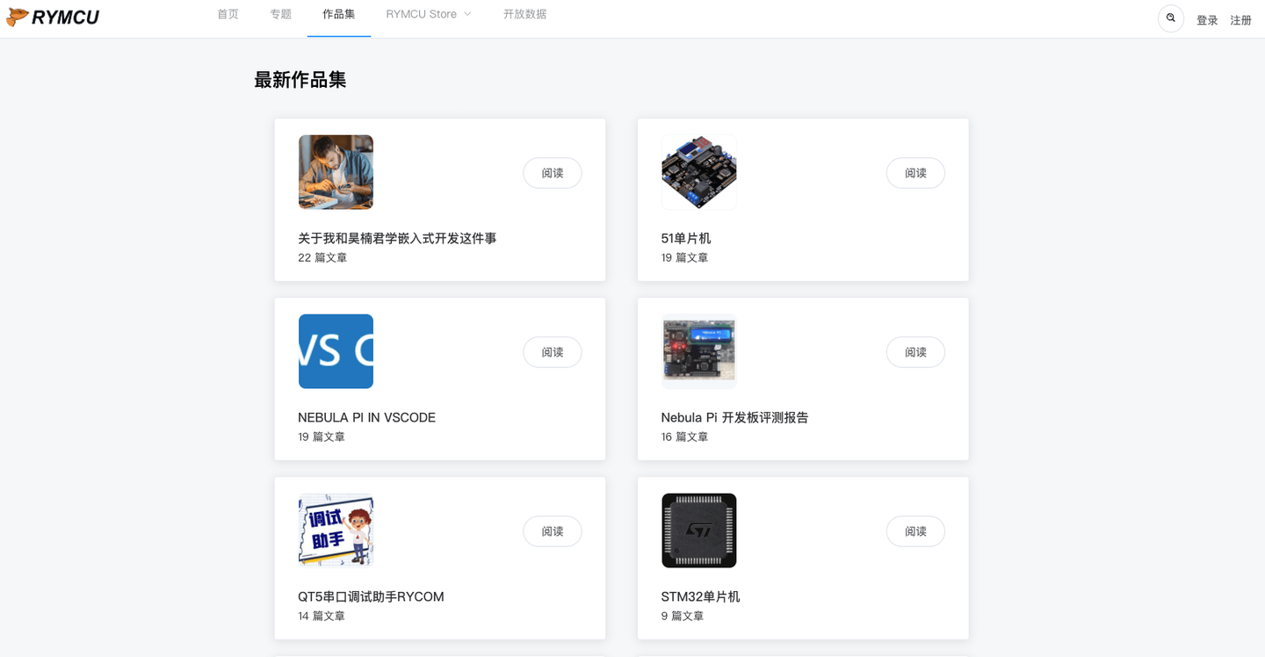Click the VS Code blue thumbnail image
The height and width of the screenshot is (657, 1265).
(336, 351)
